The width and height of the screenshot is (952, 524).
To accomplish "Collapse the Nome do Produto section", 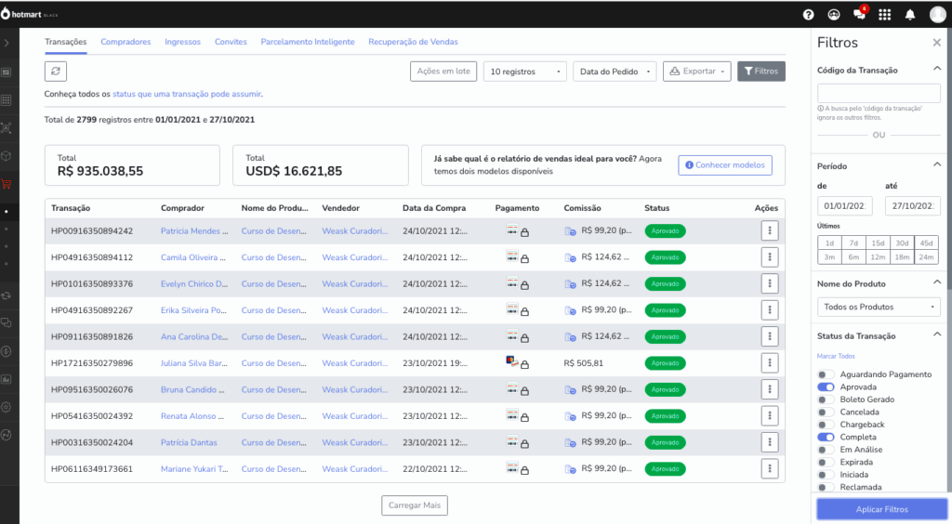I will tap(937, 282).
